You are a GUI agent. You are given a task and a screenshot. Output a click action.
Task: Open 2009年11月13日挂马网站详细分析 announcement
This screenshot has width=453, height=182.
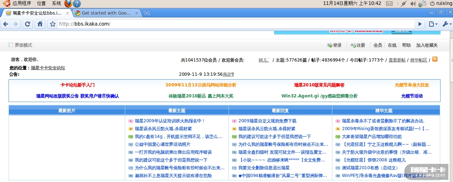pos(201,85)
